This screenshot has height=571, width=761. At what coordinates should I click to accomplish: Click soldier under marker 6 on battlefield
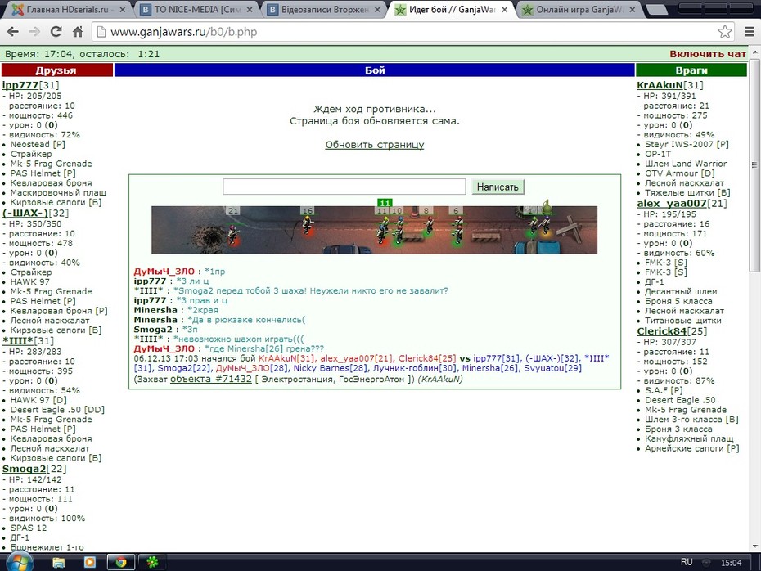point(457,231)
